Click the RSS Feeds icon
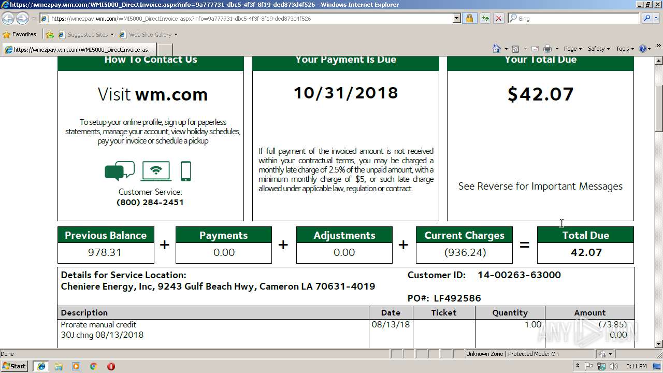This screenshot has width=663, height=373. pyautogui.click(x=515, y=49)
